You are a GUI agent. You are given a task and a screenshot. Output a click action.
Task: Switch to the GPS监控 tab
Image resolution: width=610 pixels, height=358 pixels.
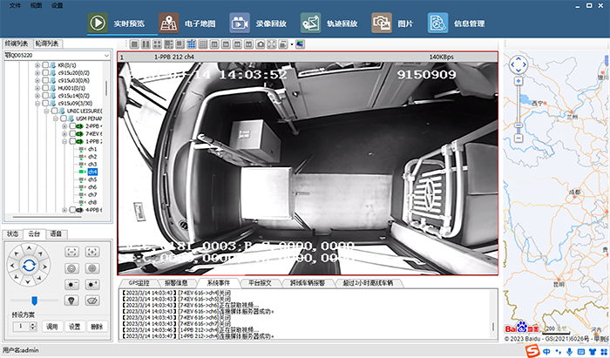(x=139, y=283)
